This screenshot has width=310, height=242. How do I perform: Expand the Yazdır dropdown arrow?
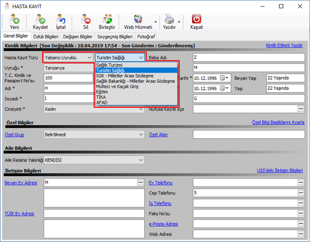pos(179,22)
